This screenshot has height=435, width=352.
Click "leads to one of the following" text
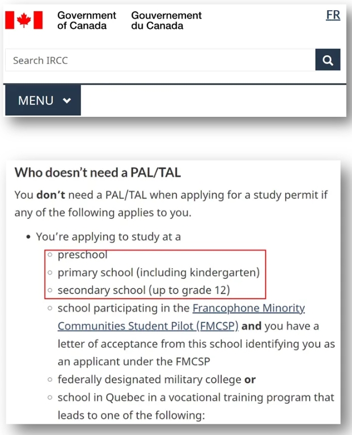click(x=130, y=415)
